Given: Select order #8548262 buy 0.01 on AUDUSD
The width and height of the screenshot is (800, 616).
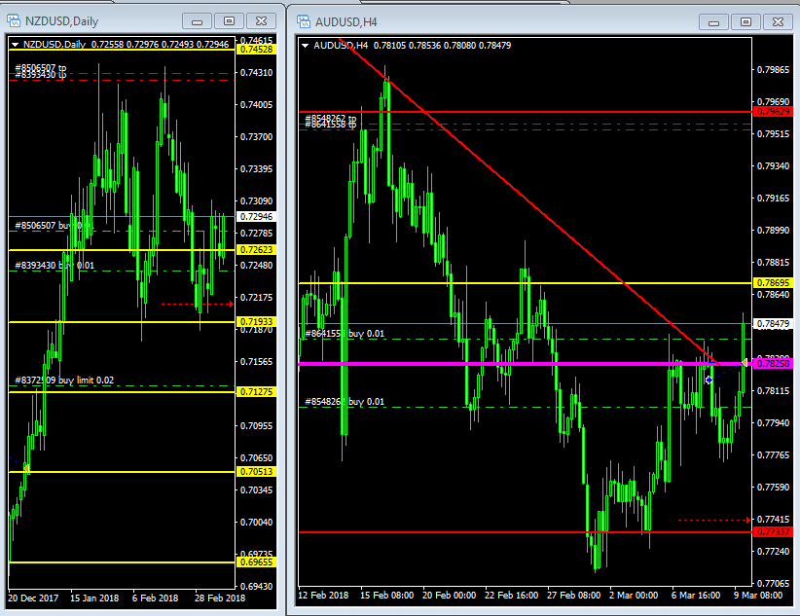Looking at the screenshot, I should 345,402.
